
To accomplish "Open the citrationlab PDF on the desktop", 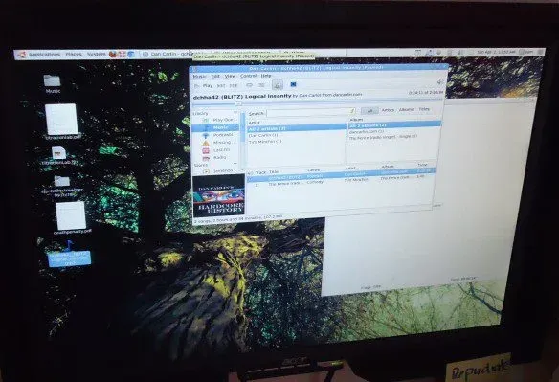I will coord(62,122).
